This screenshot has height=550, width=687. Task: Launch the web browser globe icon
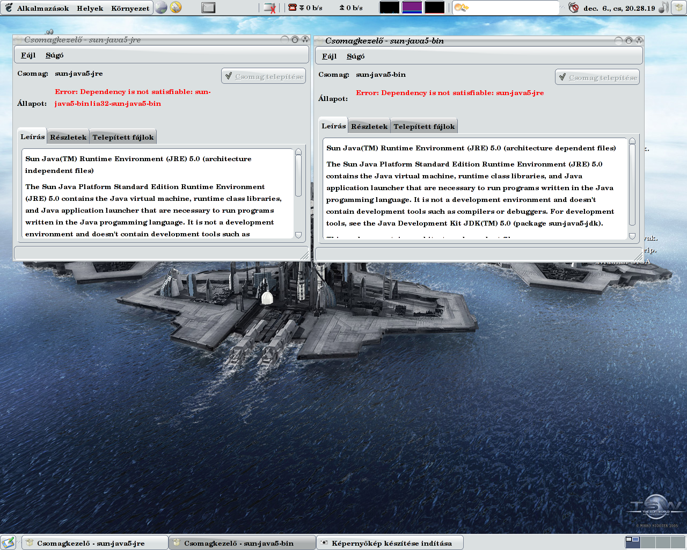(x=161, y=8)
